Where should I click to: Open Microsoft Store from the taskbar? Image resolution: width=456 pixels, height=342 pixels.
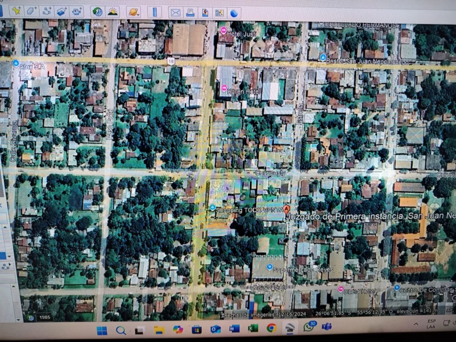196,330
